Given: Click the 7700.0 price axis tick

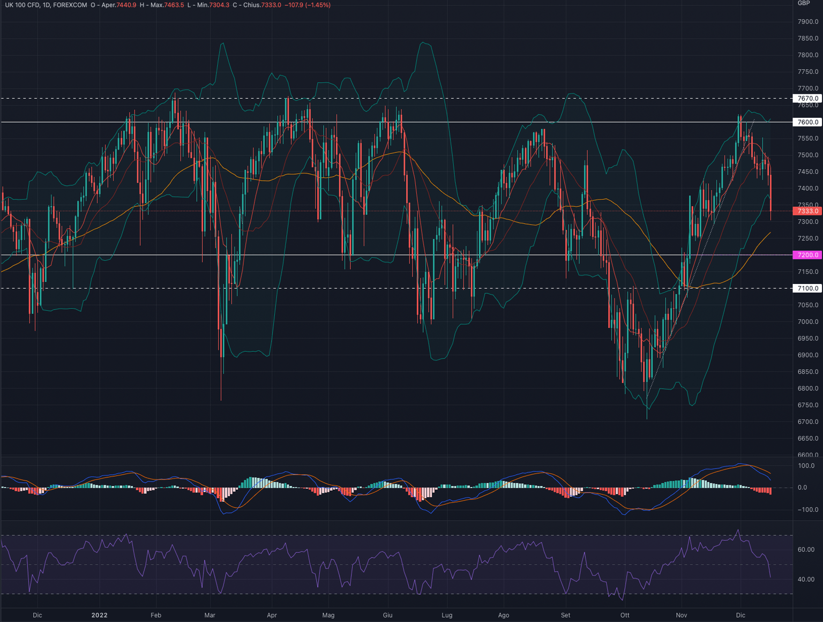Looking at the screenshot, I should pos(808,88).
